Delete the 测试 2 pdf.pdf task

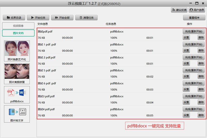201,63
